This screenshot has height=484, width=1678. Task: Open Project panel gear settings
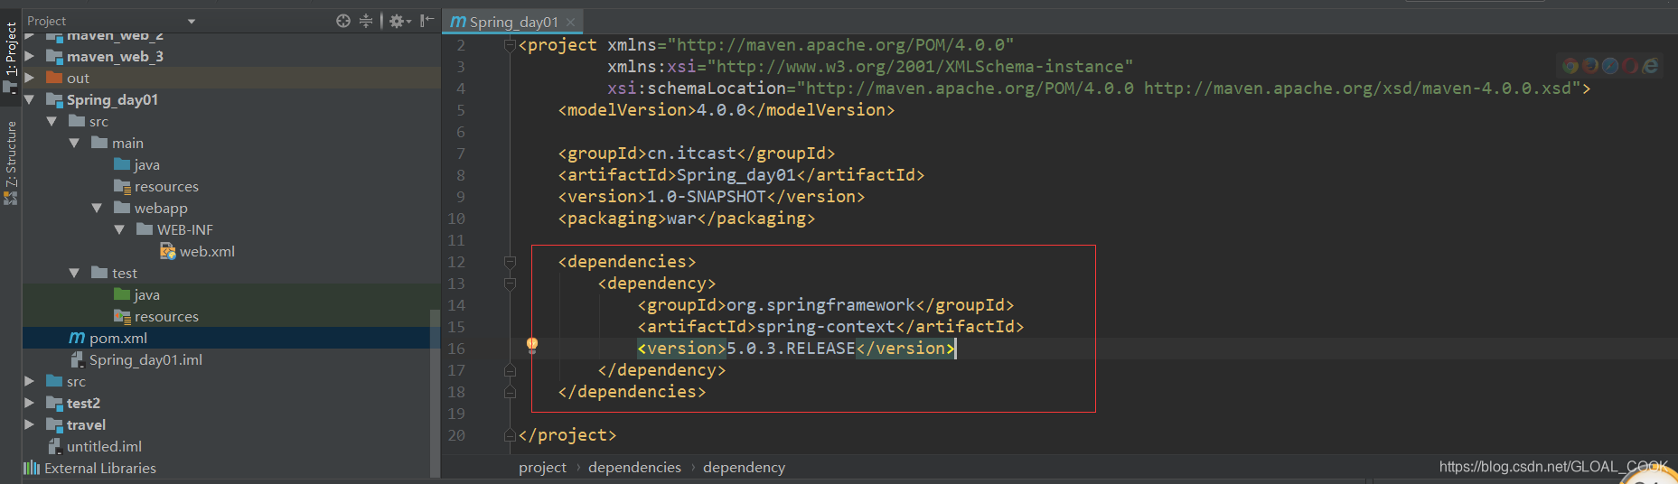click(399, 21)
